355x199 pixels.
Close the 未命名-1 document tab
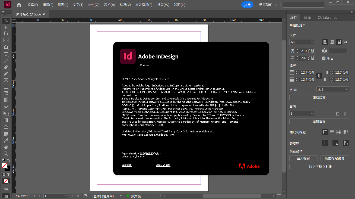pos(44,14)
